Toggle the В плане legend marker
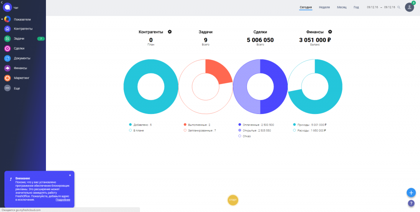Screen dimensions: 420x212 (x=130, y=130)
